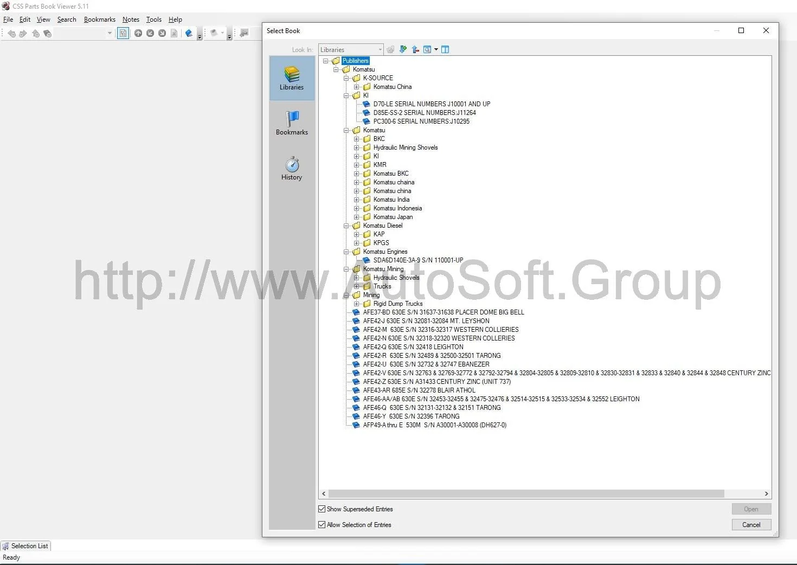Toggle the split pane view icon
Screen dimensions: 797x565
[445, 49]
